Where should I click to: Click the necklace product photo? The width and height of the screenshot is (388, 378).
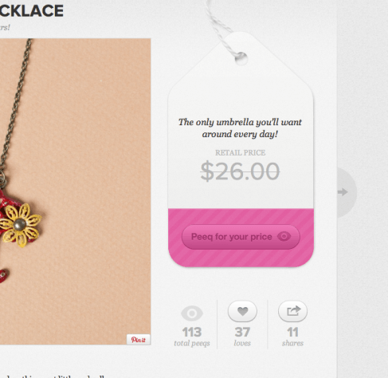pos(76,191)
